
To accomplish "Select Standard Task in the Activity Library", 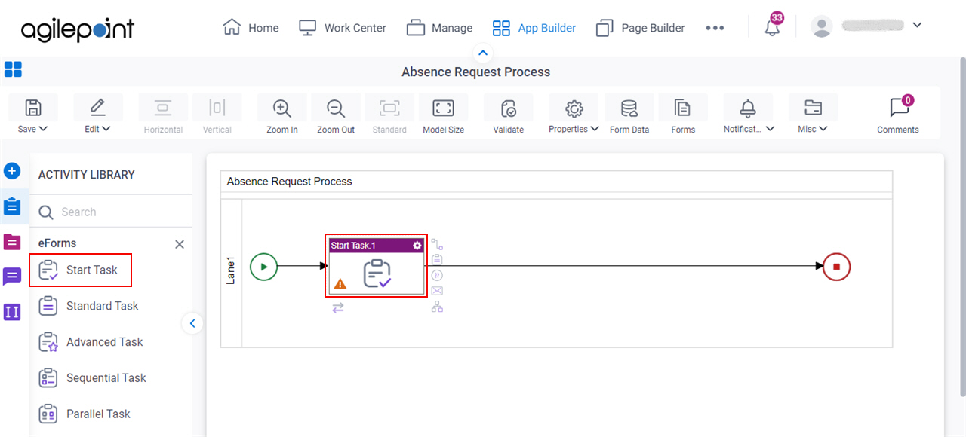I will [x=89, y=306].
